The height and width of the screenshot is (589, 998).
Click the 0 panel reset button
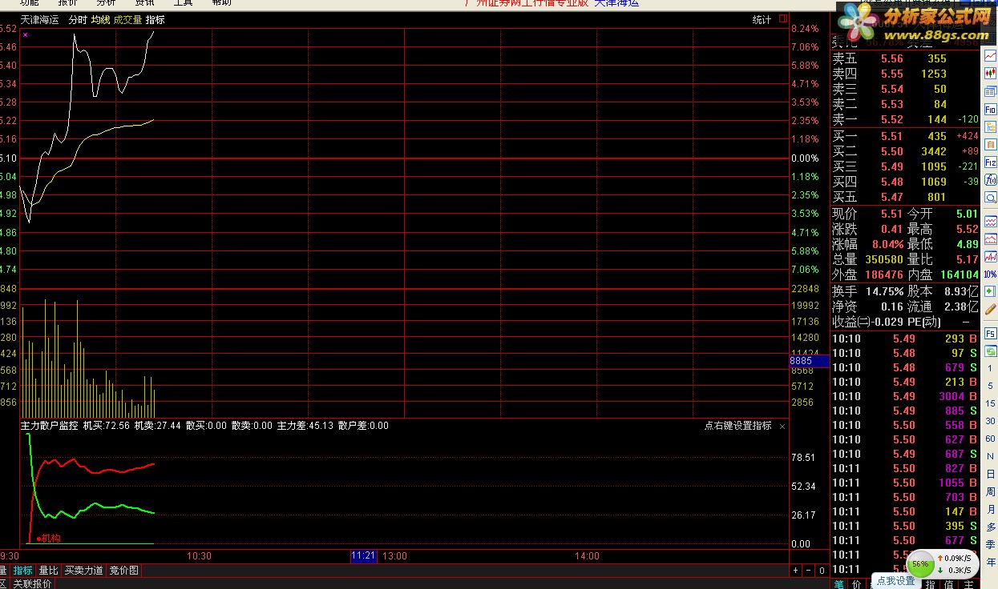tap(822, 571)
